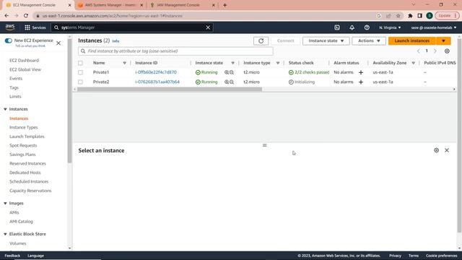Bookmark this page with star icon
The height and width of the screenshot is (260, 462).
click(x=398, y=16)
